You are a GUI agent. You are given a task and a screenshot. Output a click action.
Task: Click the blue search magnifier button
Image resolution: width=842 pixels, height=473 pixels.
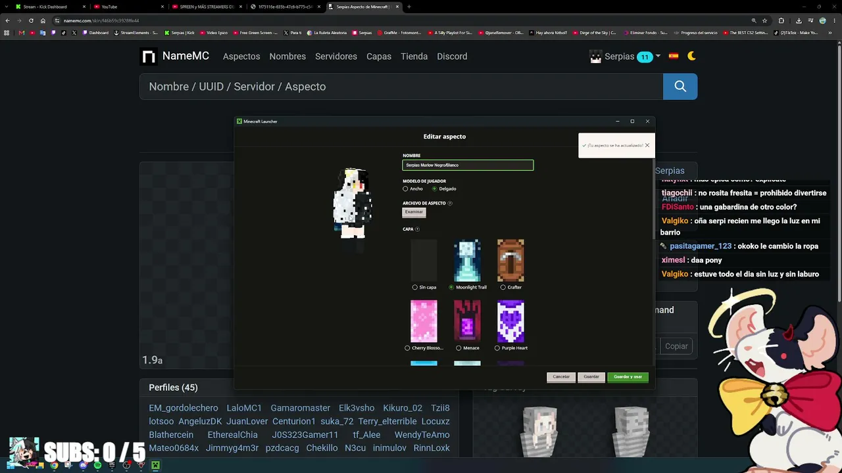pos(680,87)
